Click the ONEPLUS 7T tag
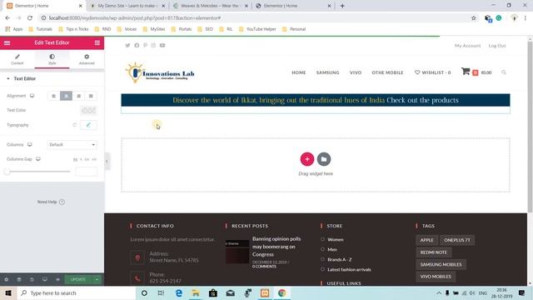The image size is (533, 300). tap(457, 240)
